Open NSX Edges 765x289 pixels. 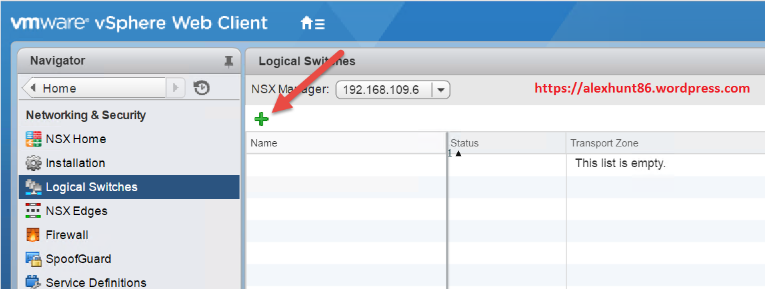77,211
